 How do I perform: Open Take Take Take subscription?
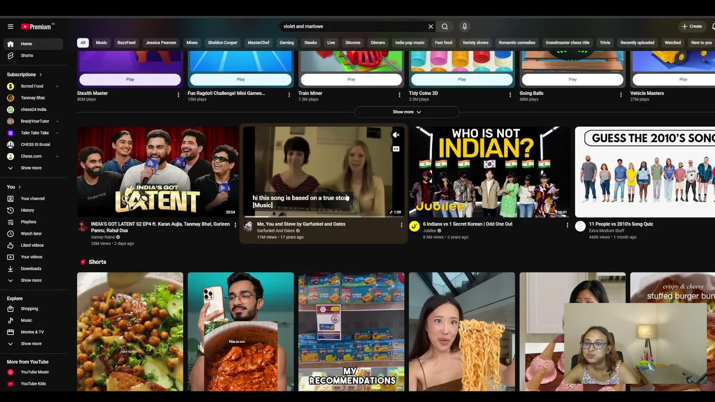pyautogui.click(x=34, y=133)
